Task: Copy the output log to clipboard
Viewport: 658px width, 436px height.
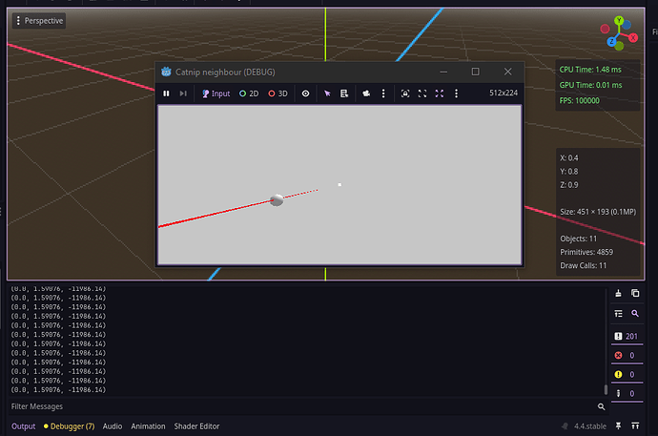Action: 635,293
